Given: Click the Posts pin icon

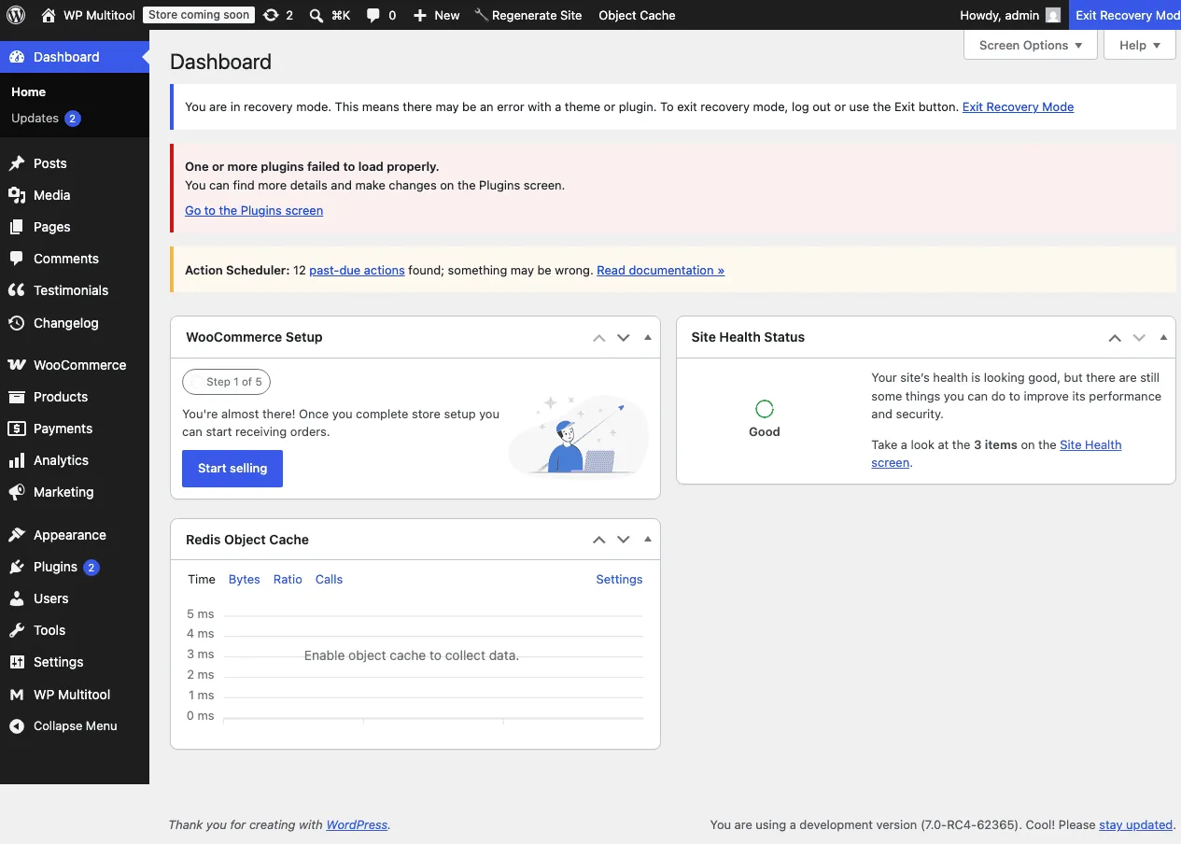Looking at the screenshot, I should click(17, 163).
